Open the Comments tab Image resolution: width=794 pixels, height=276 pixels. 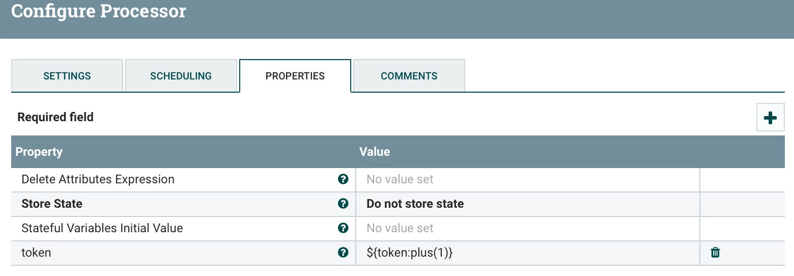409,76
